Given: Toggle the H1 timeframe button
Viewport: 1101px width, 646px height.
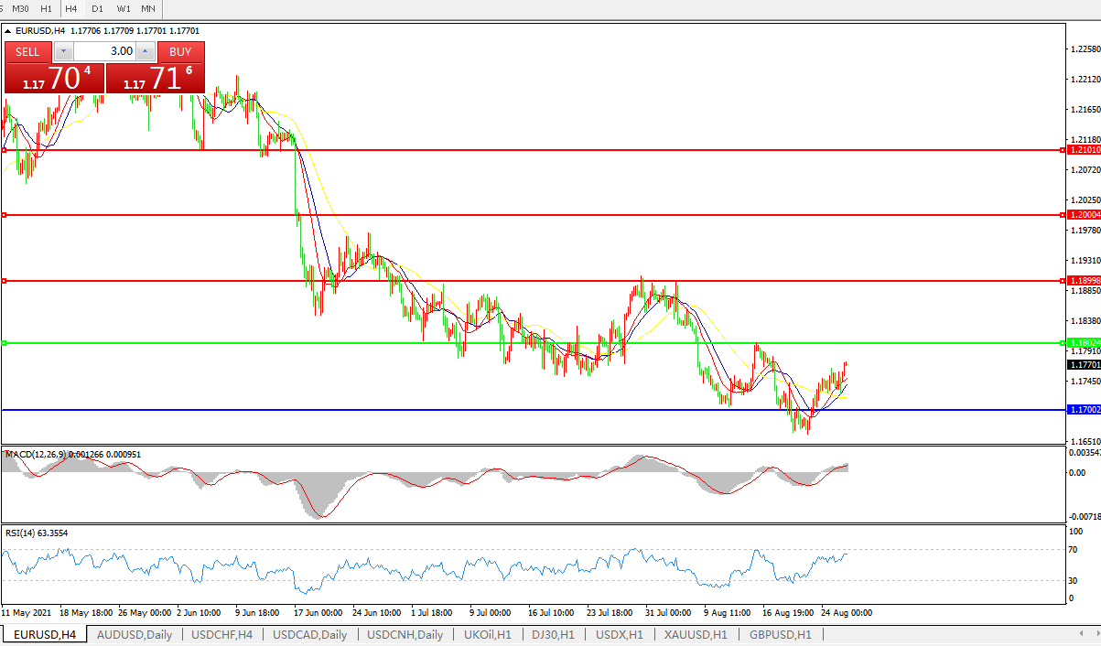Looking at the screenshot, I should [x=46, y=8].
